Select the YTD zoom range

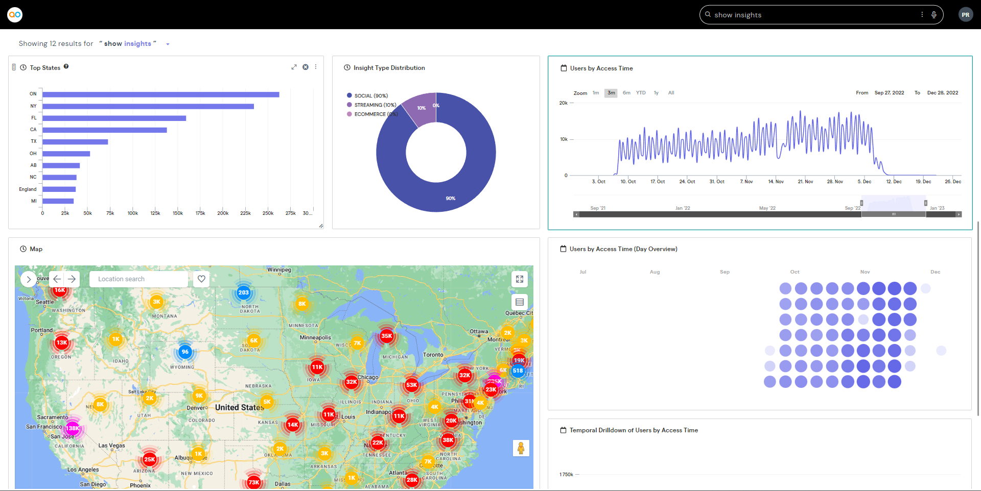[x=641, y=93]
